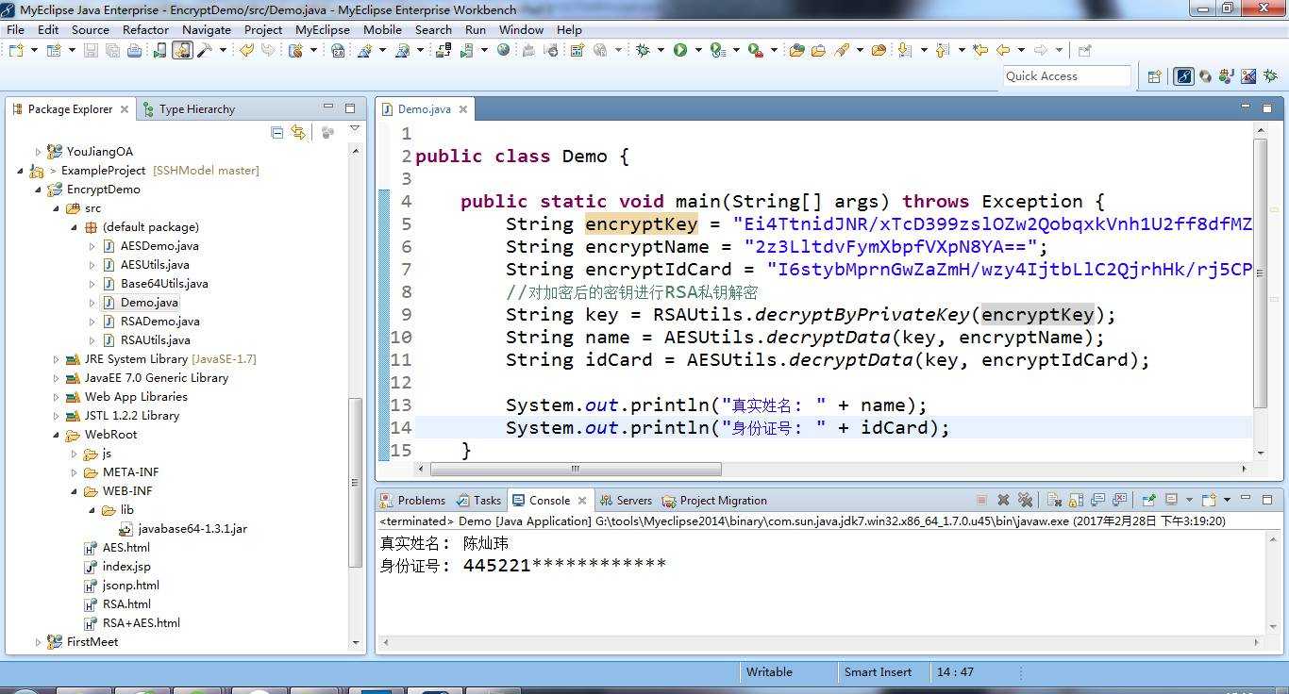Screen dimensions: 1289x694
Task: Click the Collapse All icon in Package Explorer
Action: (x=276, y=133)
